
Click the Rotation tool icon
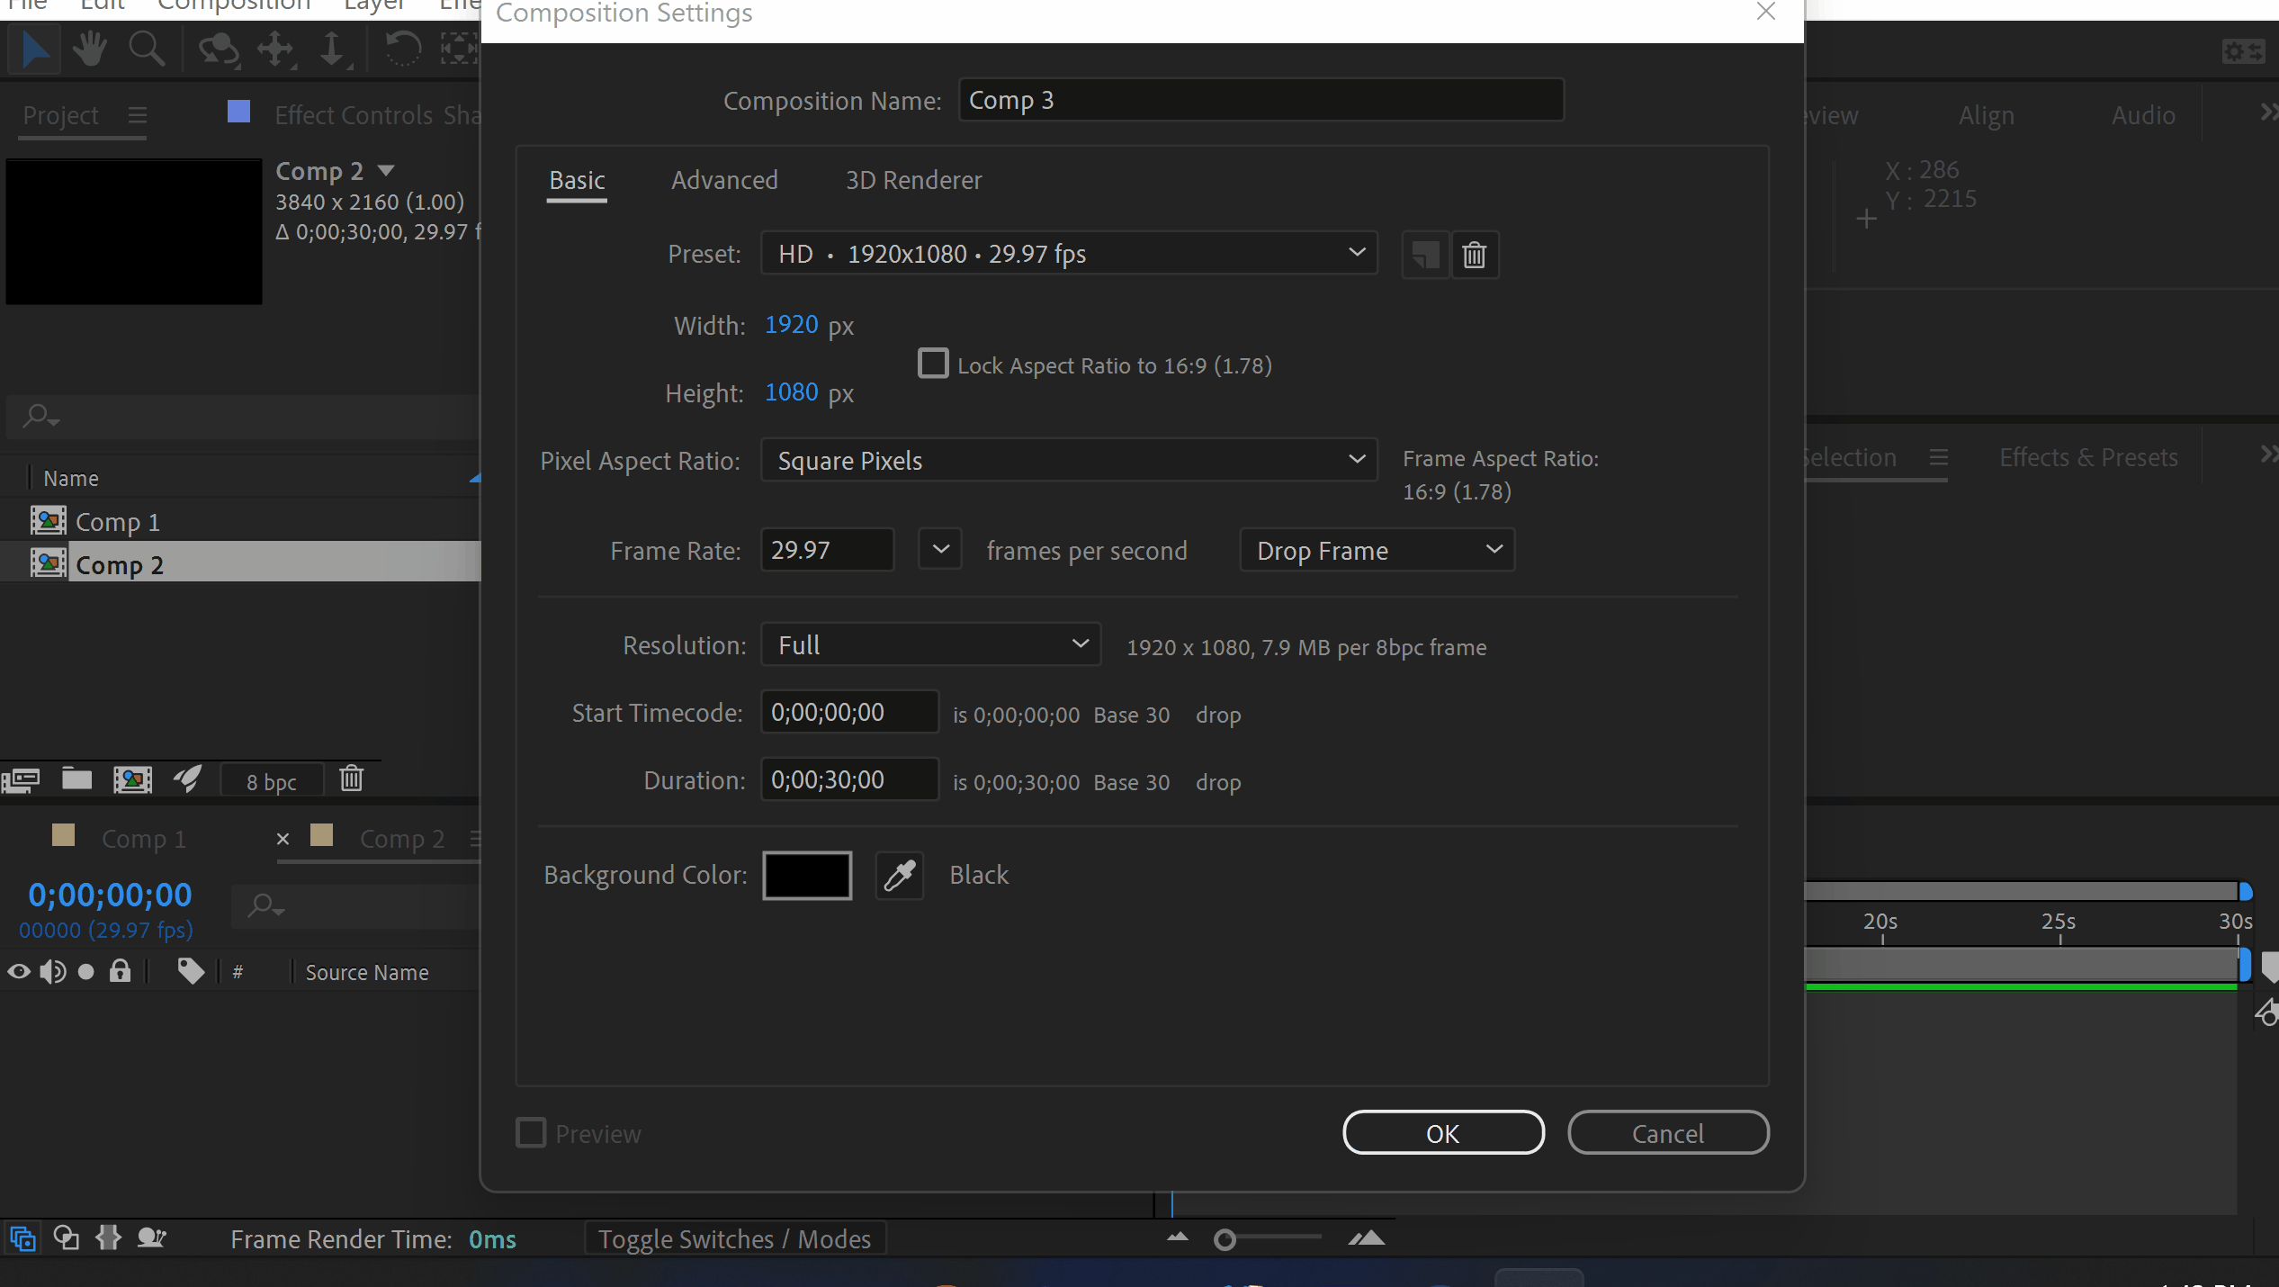[x=402, y=48]
